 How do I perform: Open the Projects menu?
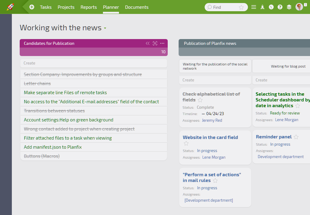coord(66,7)
